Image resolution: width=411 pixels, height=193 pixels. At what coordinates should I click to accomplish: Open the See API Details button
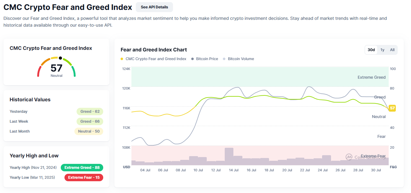click(x=154, y=7)
